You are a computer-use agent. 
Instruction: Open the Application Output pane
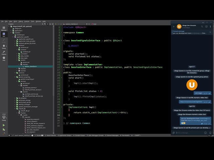tap(65, 135)
